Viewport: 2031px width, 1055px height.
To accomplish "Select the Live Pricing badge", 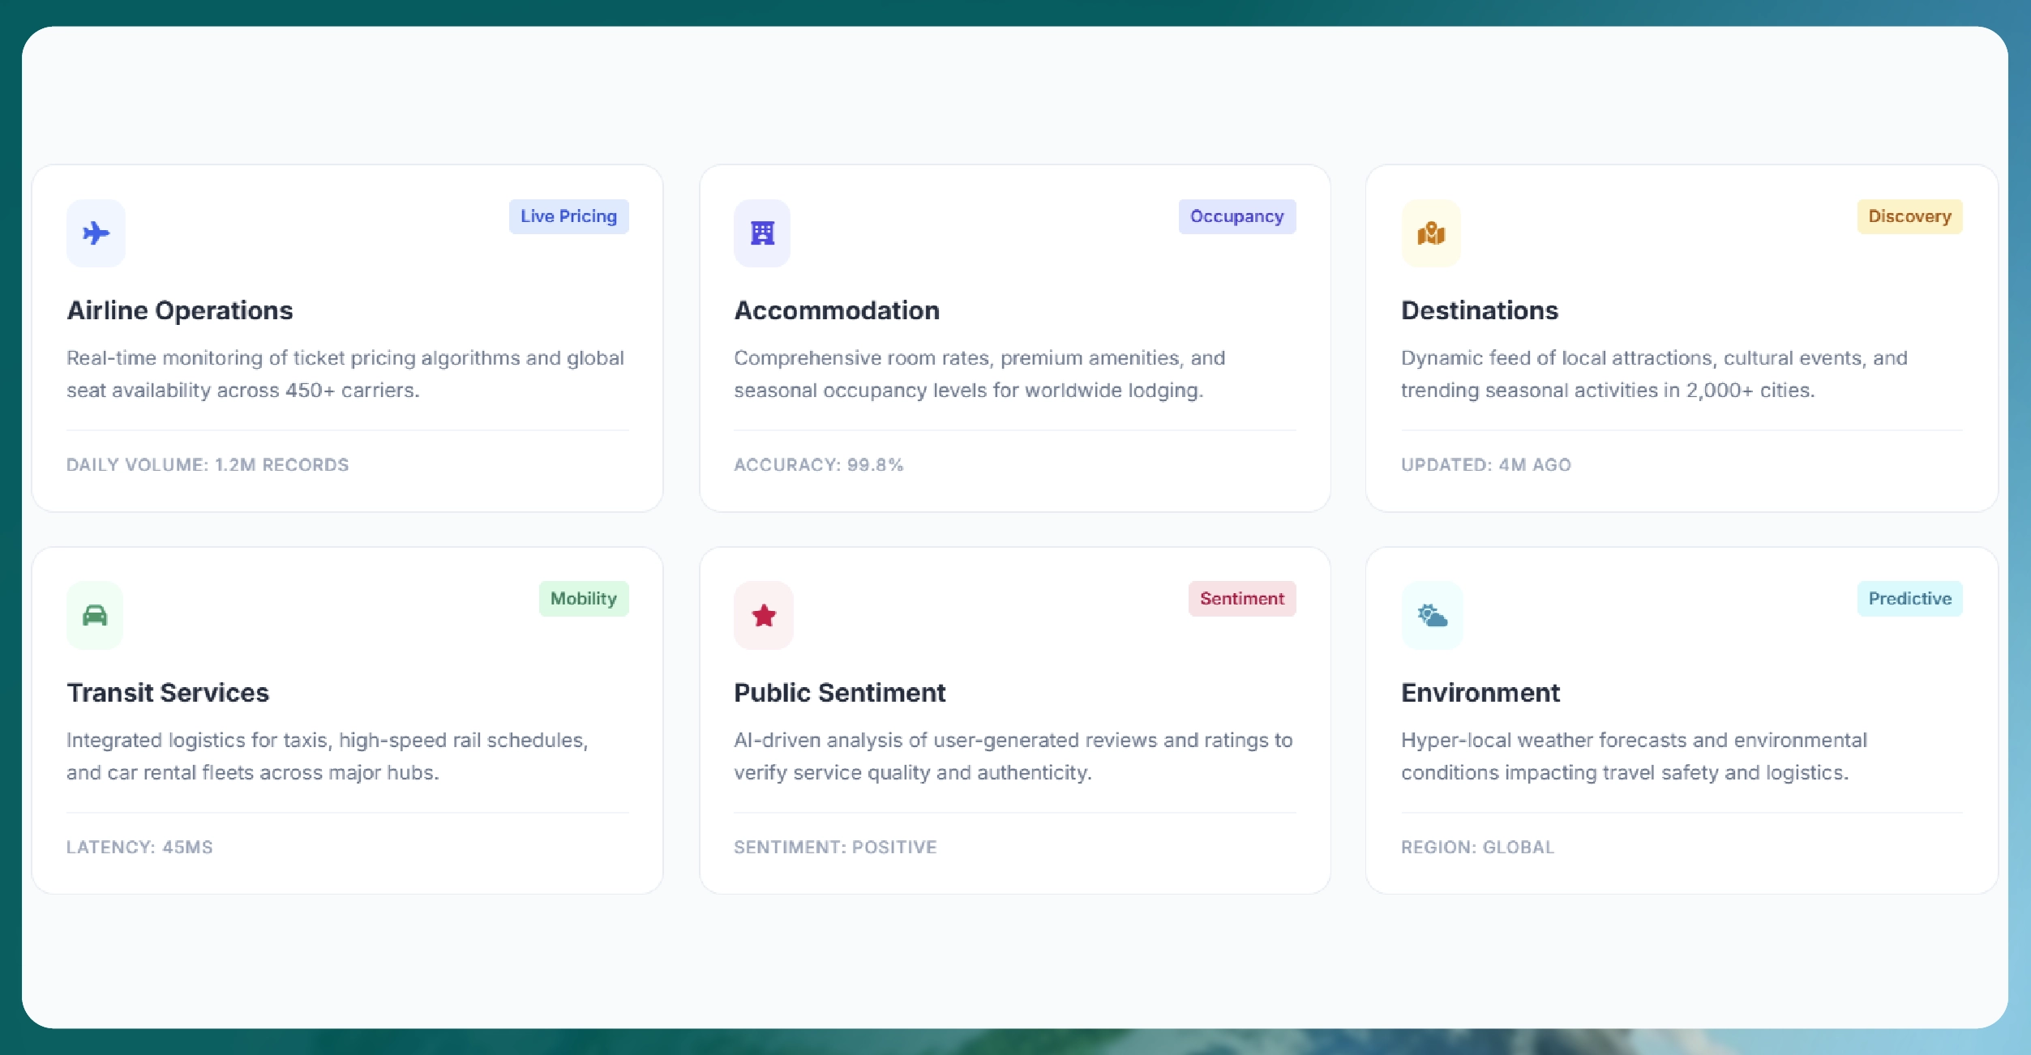I will [568, 216].
